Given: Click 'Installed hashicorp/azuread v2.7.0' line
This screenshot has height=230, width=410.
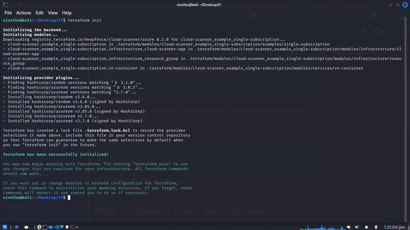Looking at the screenshot, I should coord(73,121).
